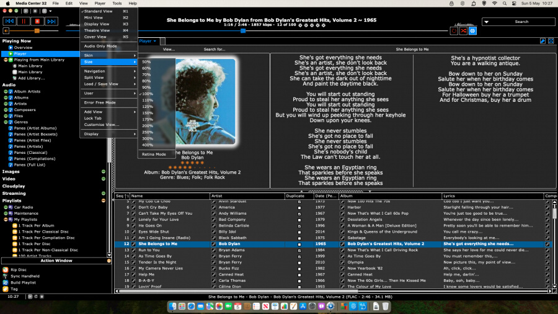Viewport: 558px width, 314px height.
Task: Edit the Name cell for Help Me
Action: 146,274
